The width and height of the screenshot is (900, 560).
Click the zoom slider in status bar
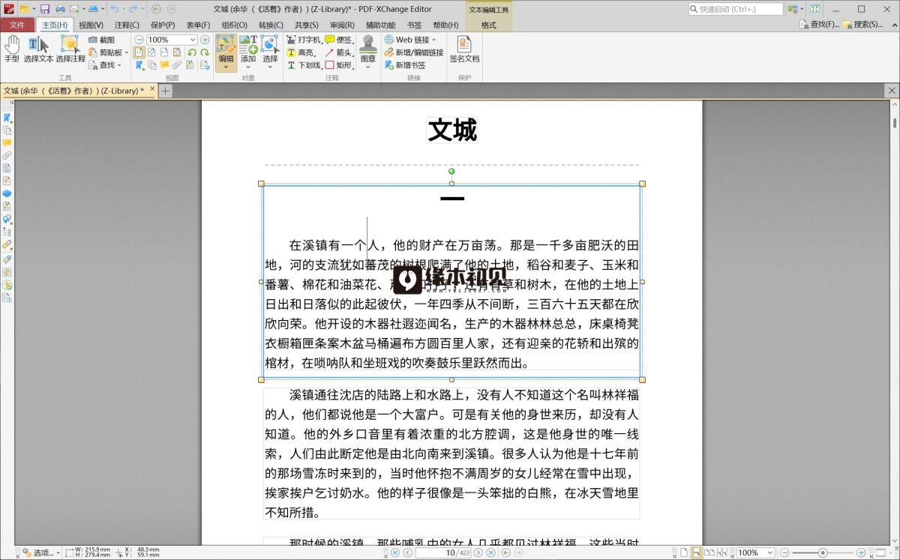tap(823, 553)
